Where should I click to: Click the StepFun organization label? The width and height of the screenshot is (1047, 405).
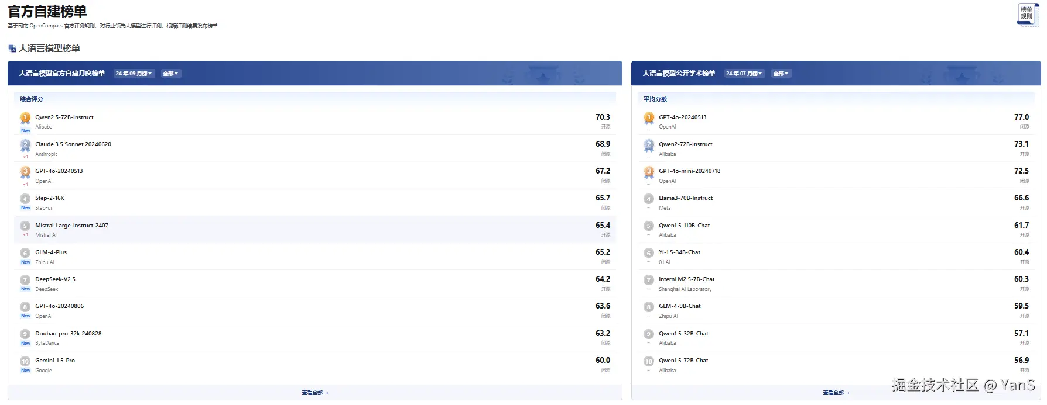[45, 208]
